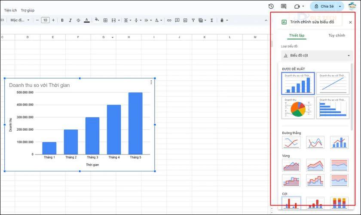361x215 pixels.
Task: Open the text color picker
Action: 86,20
